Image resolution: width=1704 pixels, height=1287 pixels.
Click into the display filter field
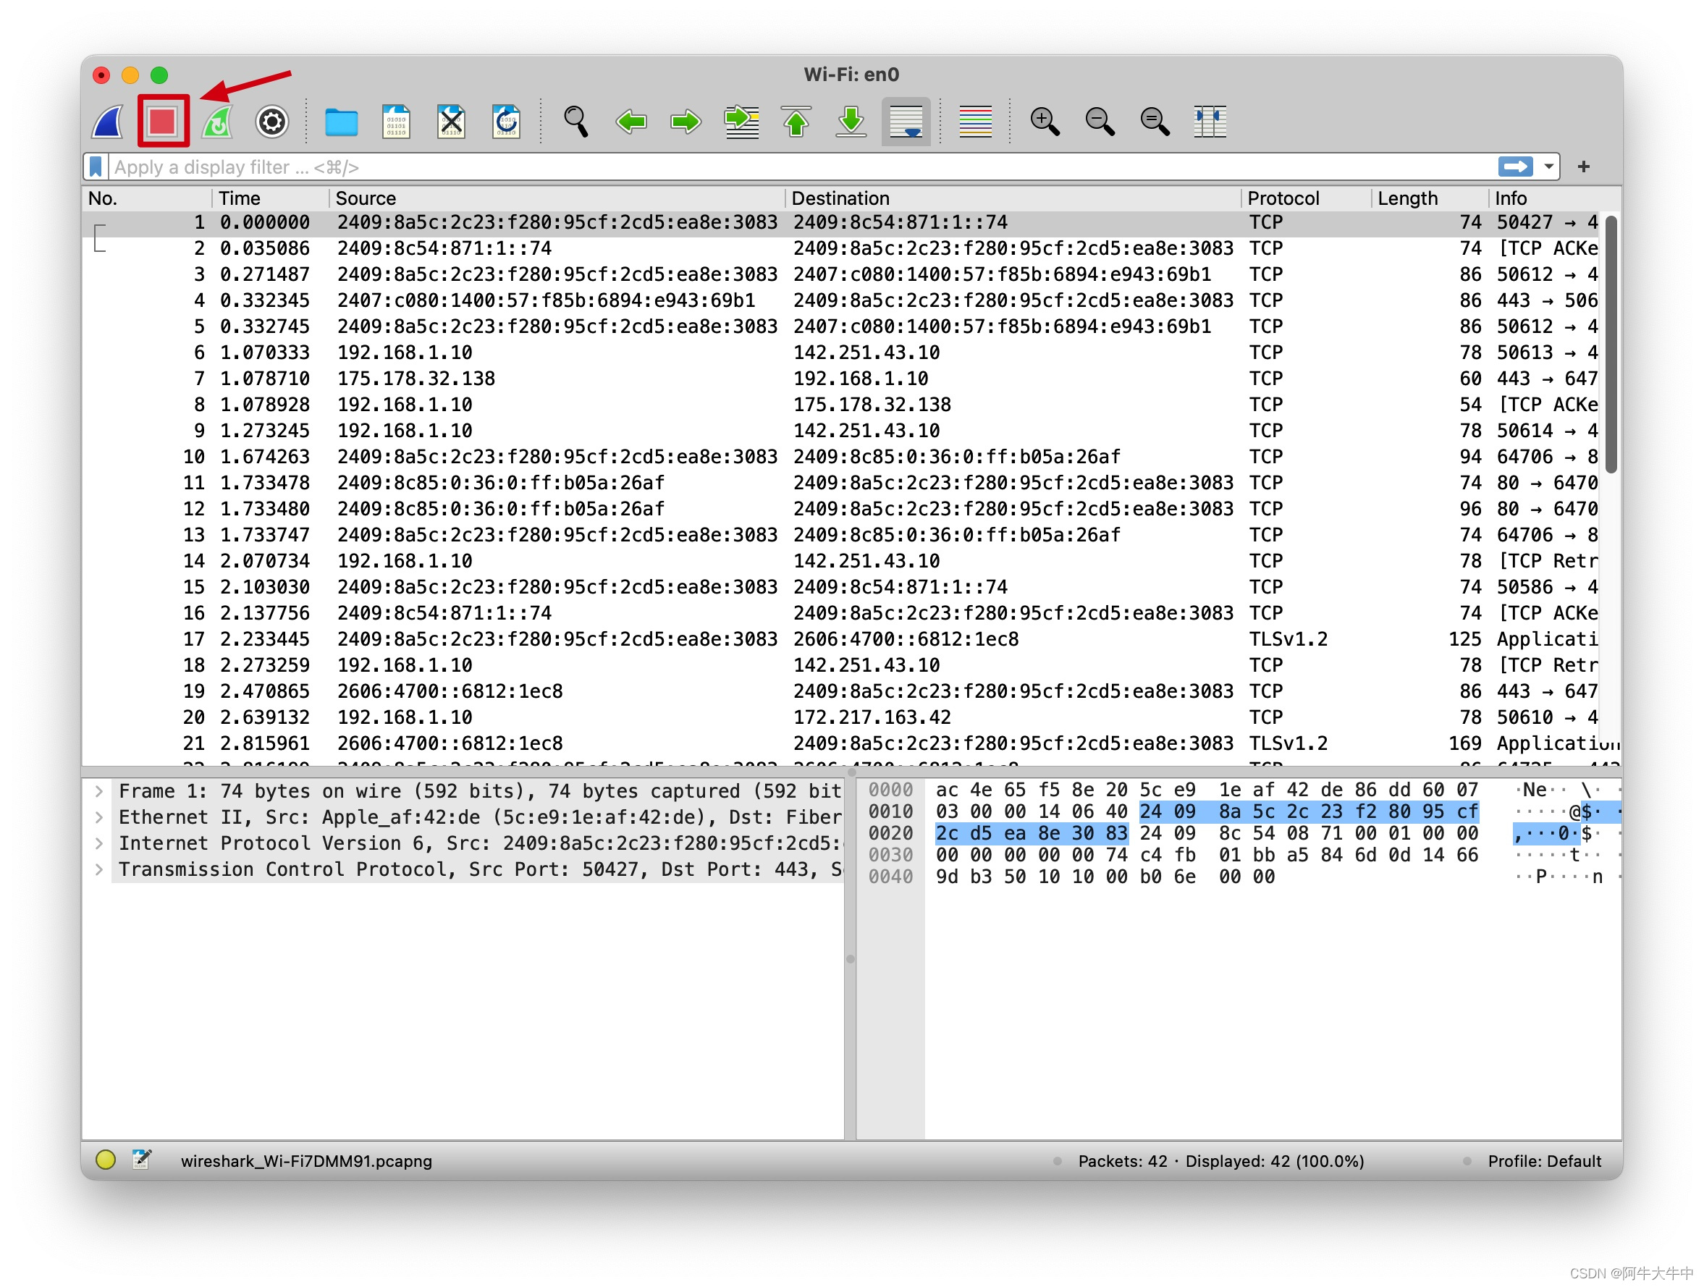801,166
